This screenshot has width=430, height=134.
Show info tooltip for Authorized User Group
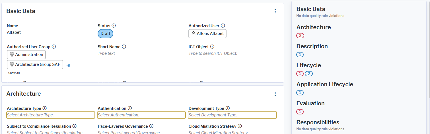pos(54,47)
